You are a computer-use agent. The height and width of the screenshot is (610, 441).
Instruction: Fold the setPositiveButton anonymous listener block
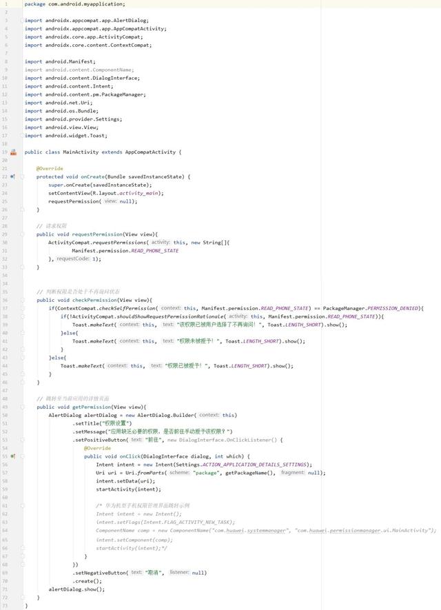pyautogui.click(x=22, y=440)
